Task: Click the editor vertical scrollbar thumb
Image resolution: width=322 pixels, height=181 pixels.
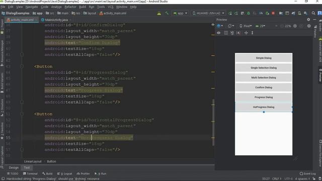Action: click(213, 122)
